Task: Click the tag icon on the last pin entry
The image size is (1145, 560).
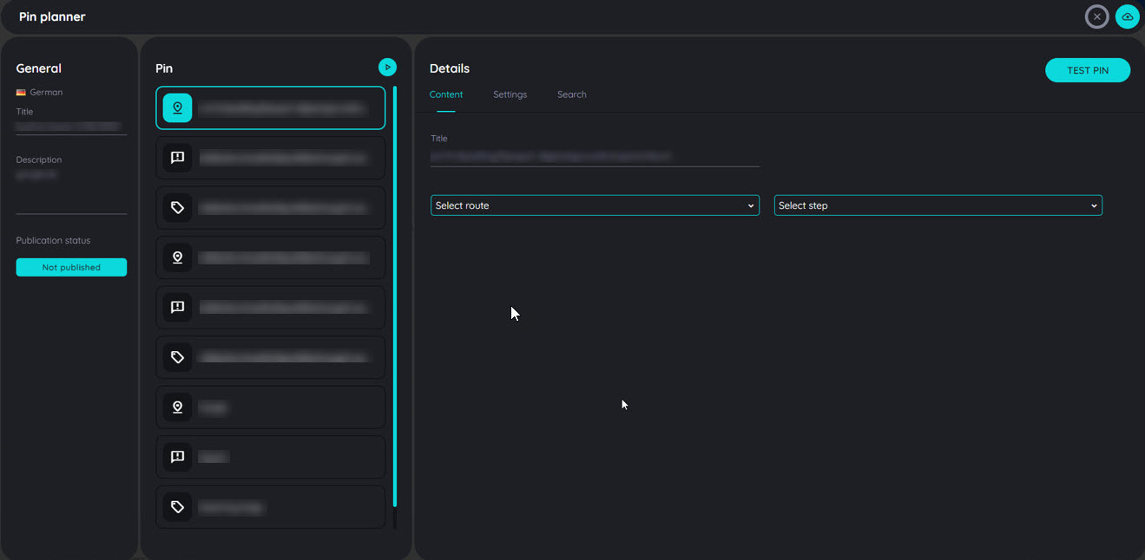Action: (177, 506)
